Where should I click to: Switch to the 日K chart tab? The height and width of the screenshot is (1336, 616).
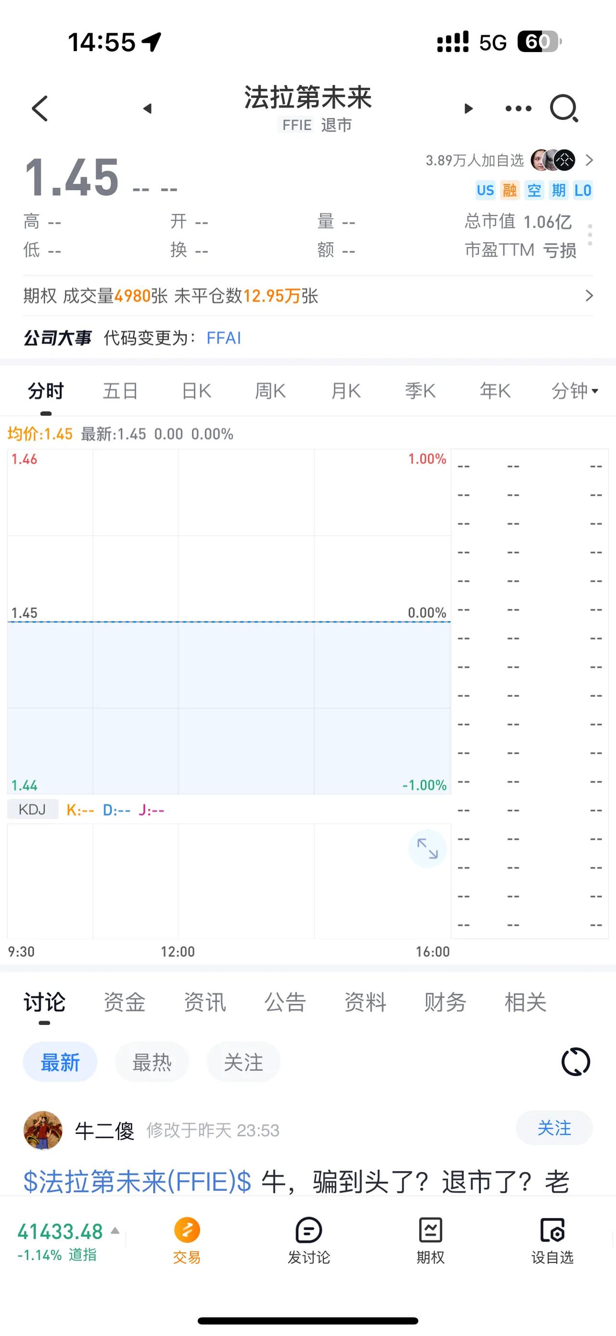click(196, 391)
